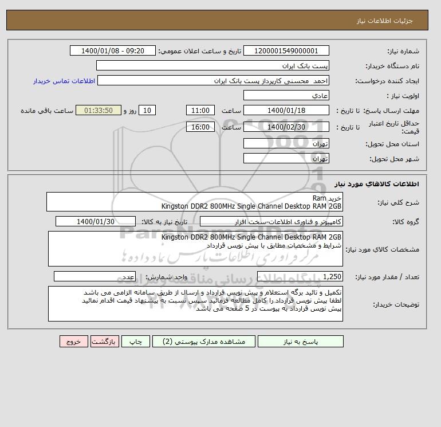Select the شماره نیاز field 1200001549000001
This screenshot has height=427, width=441.
286,50
